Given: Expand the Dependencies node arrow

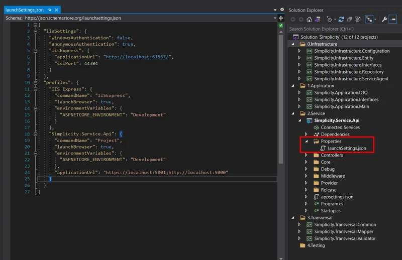Looking at the screenshot, I should coord(306,134).
